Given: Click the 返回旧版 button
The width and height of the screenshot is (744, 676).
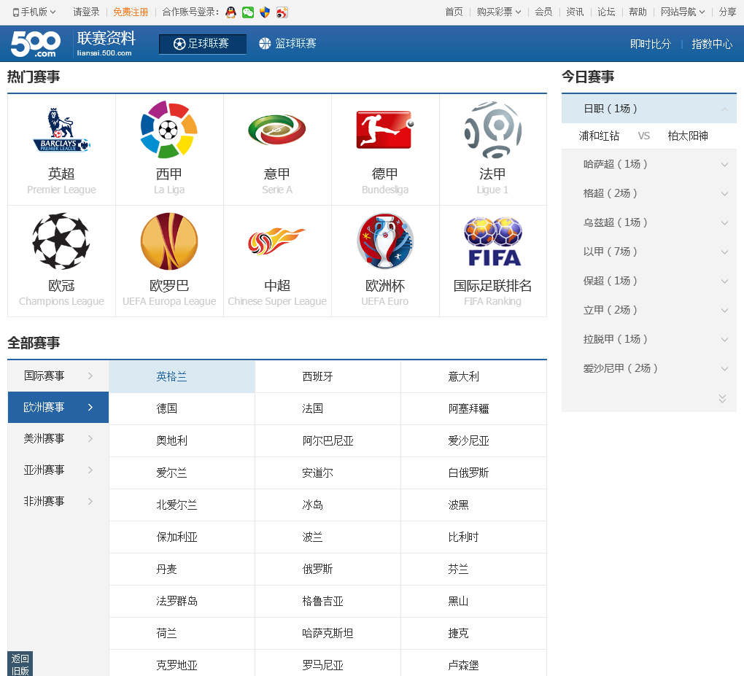Looking at the screenshot, I should [20, 664].
